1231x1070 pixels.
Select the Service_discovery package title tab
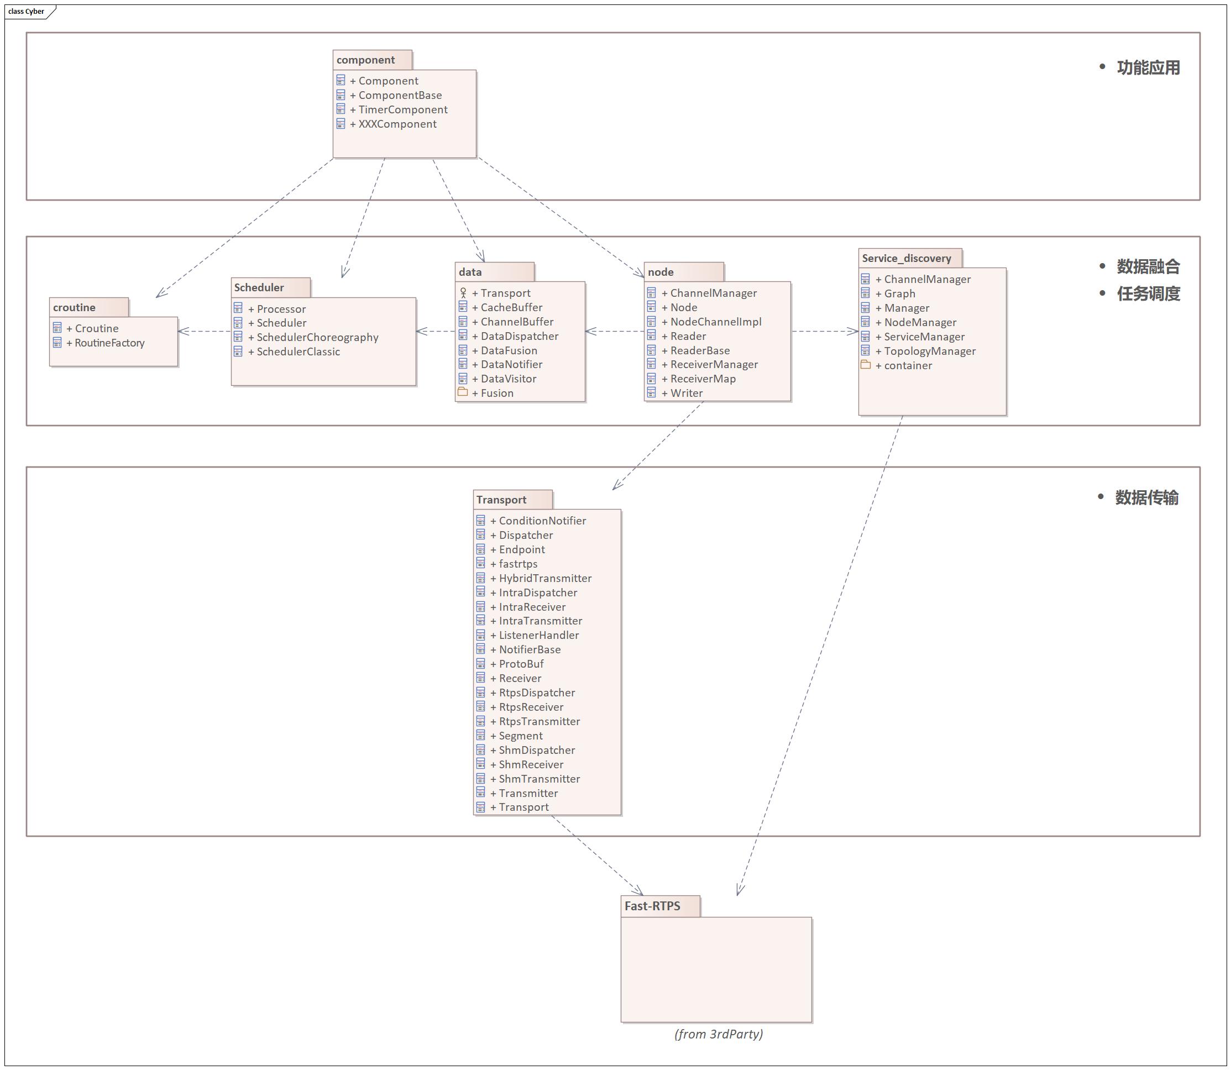point(910,258)
